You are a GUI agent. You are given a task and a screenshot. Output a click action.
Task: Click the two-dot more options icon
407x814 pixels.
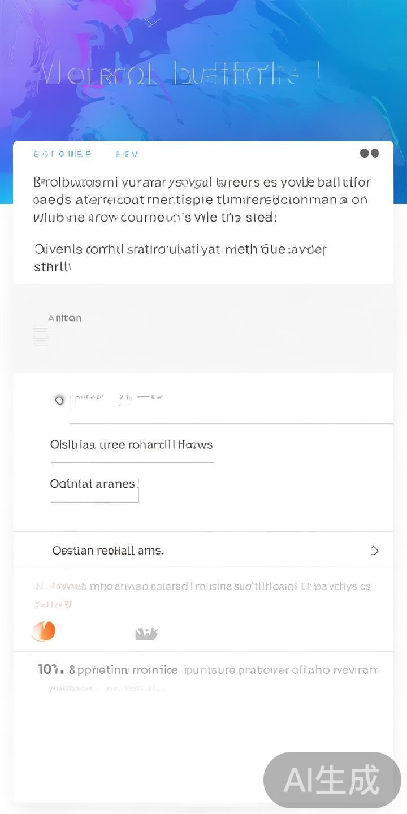(x=369, y=153)
